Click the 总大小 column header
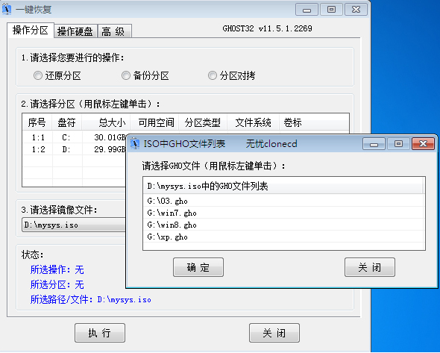This screenshot has height=353, width=440. point(106,122)
